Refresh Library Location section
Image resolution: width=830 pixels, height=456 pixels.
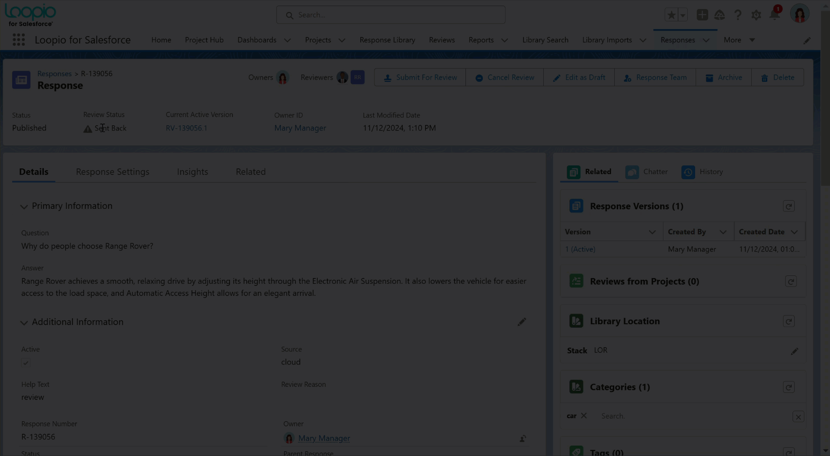coord(789,321)
